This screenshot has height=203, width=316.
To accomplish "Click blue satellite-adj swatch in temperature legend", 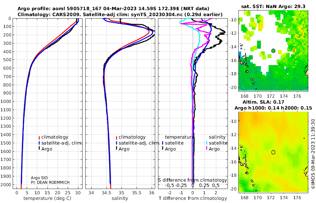I will (39, 143).
